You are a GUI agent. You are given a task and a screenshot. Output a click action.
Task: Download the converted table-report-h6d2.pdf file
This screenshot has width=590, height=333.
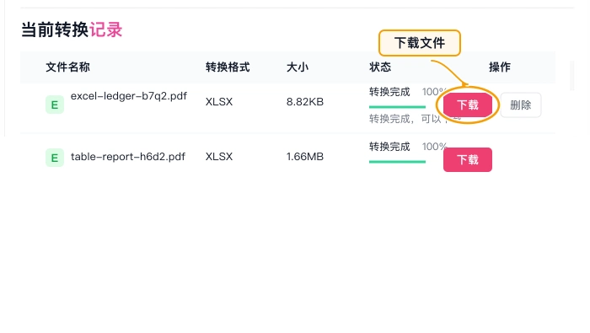467,160
